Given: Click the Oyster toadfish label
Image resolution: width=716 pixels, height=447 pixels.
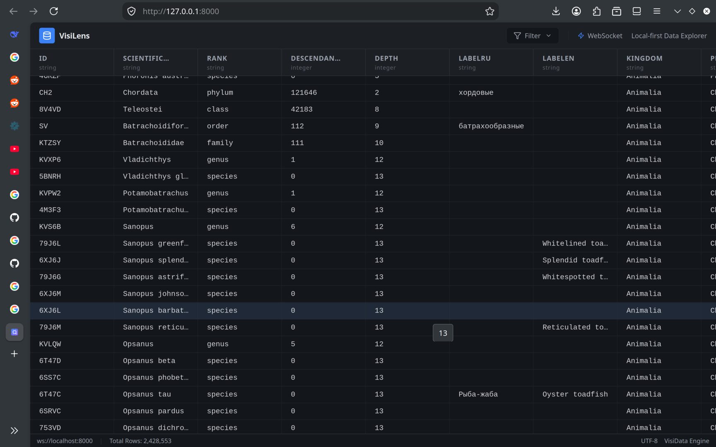Looking at the screenshot, I should click(x=575, y=394).
